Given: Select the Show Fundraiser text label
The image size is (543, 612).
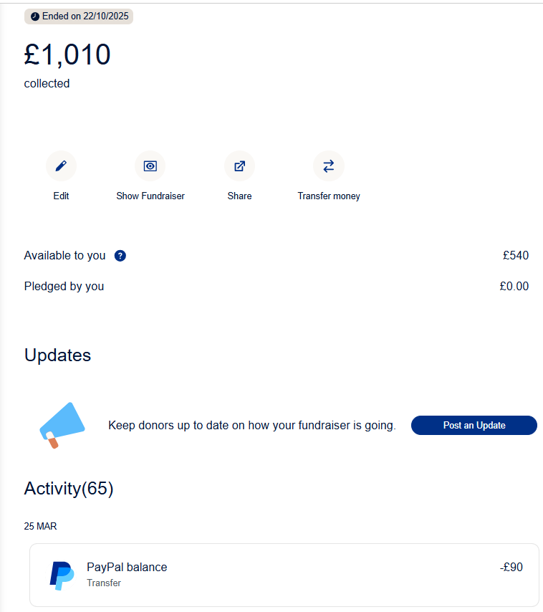Looking at the screenshot, I should click(150, 196).
